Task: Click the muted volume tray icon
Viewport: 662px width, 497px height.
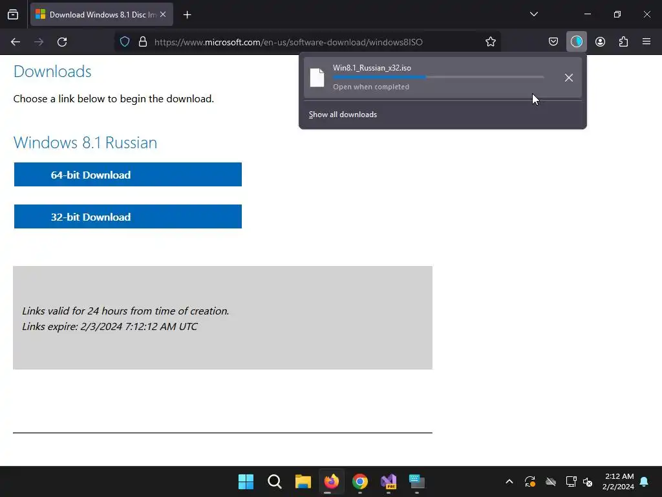Action: (x=588, y=481)
